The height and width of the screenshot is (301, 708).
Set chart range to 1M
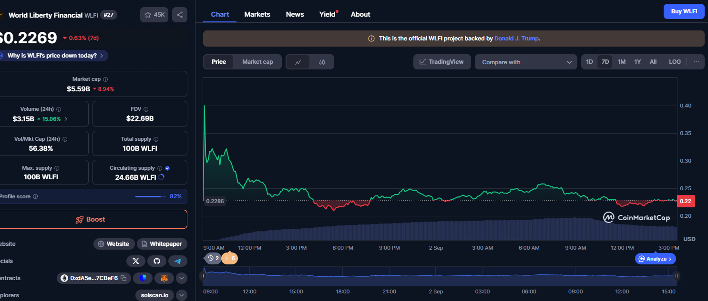click(622, 62)
